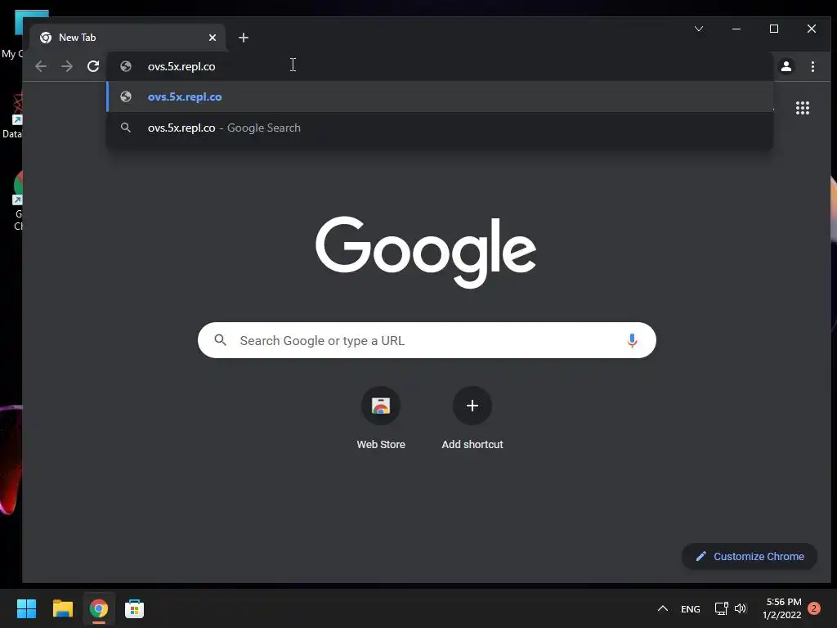The height and width of the screenshot is (628, 837).
Task: Select ovs.5x.repl.co Google Search suggestion
Action: coord(440,128)
